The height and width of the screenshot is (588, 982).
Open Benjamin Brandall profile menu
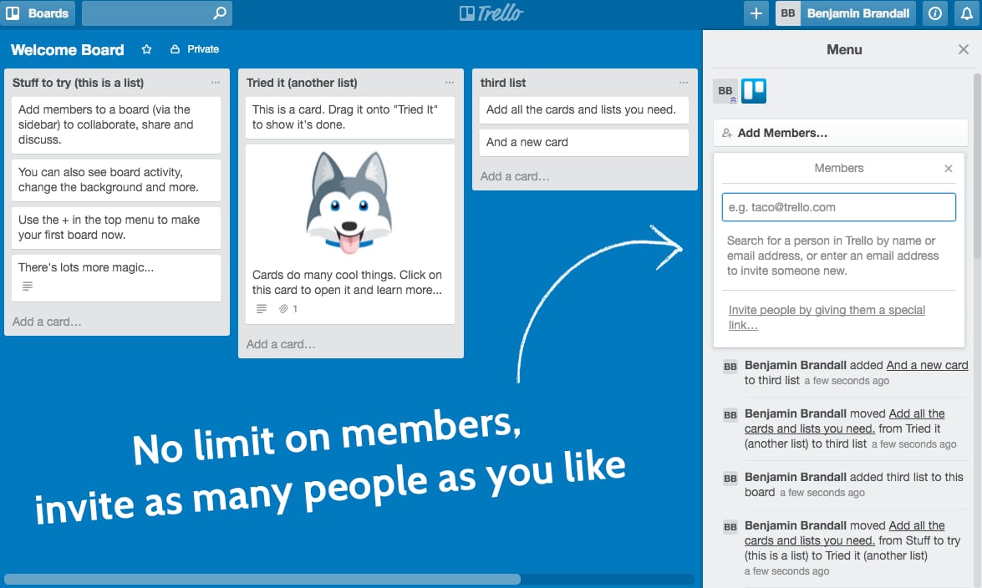coord(846,13)
